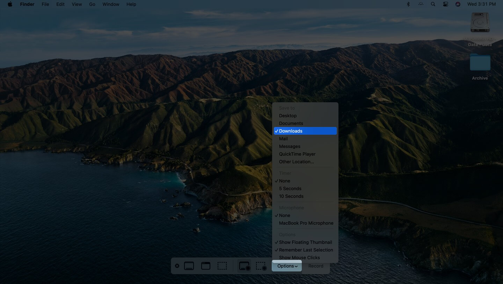Screen dimensions: 503x284
Task: Select Record Entire Screen icon
Action: coord(244,266)
